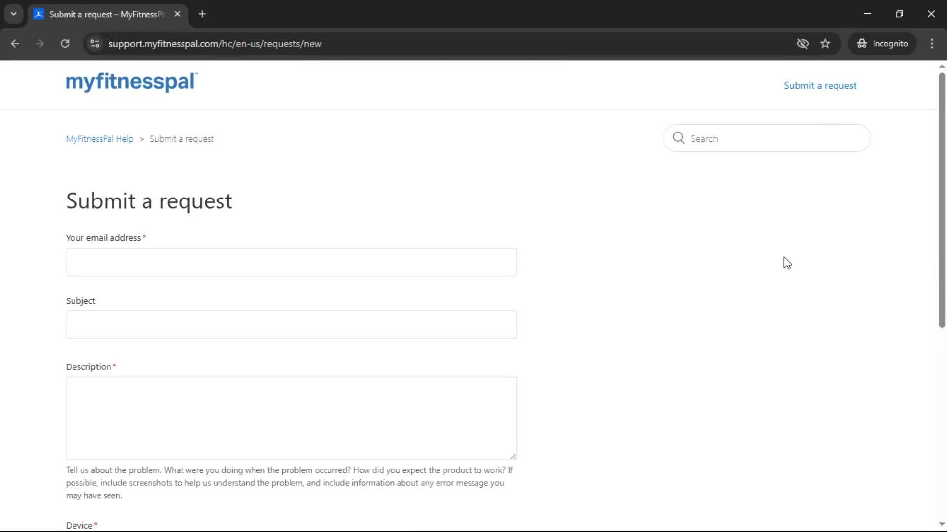Focus the Description text area
Viewport: 947px width, 532px height.
(291, 418)
